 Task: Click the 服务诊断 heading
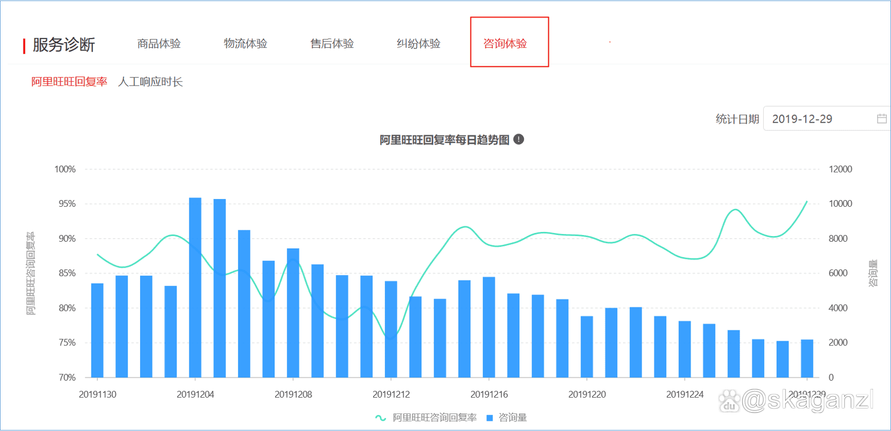[x=64, y=45]
